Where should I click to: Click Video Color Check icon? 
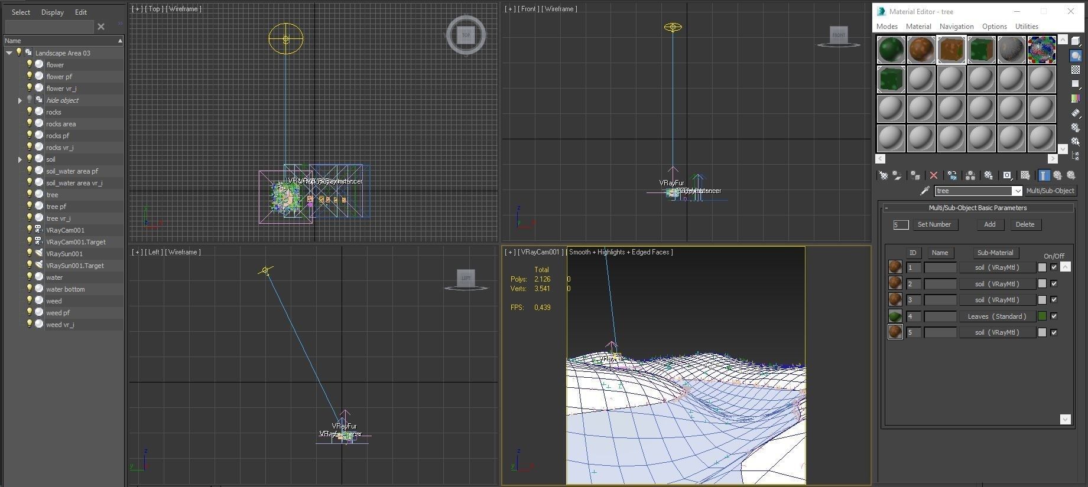(x=1076, y=99)
